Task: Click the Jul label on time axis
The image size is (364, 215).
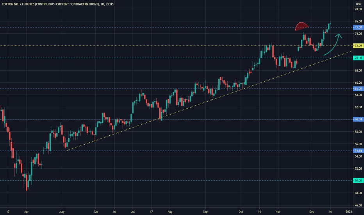Action: pyautogui.click(x=133, y=212)
